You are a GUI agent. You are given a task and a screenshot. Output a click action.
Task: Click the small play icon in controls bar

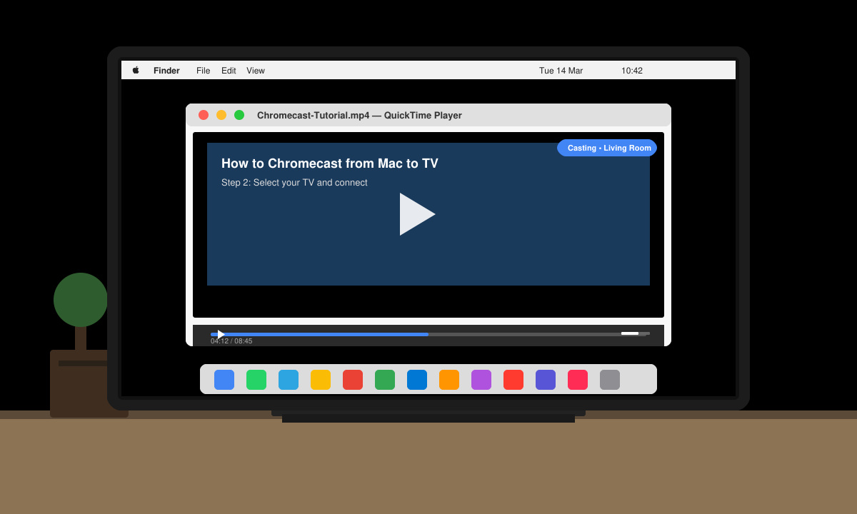point(221,334)
